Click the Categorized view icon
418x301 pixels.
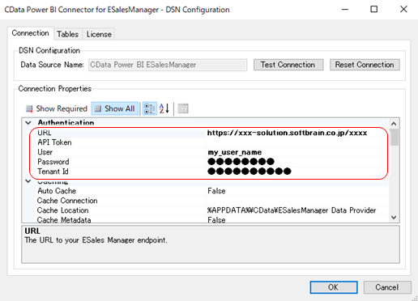[150, 108]
